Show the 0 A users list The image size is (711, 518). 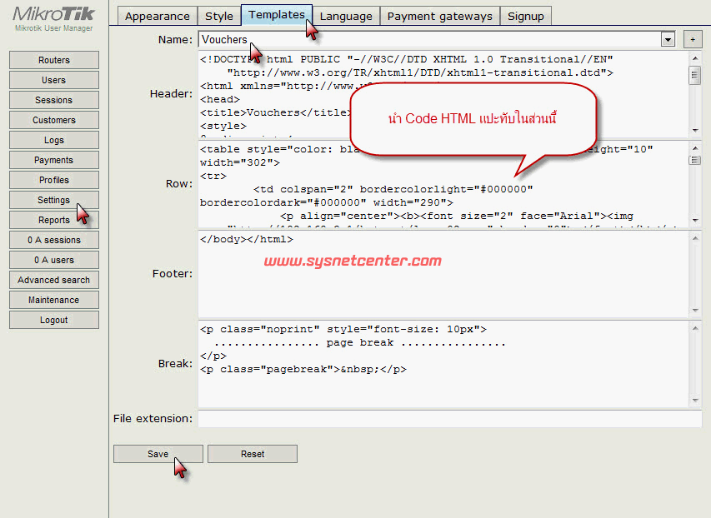pos(54,260)
